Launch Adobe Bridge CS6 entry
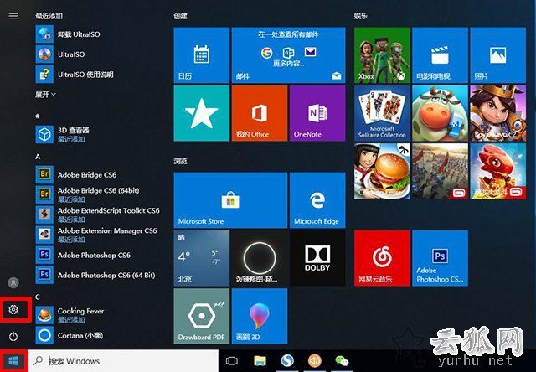 click(99, 175)
